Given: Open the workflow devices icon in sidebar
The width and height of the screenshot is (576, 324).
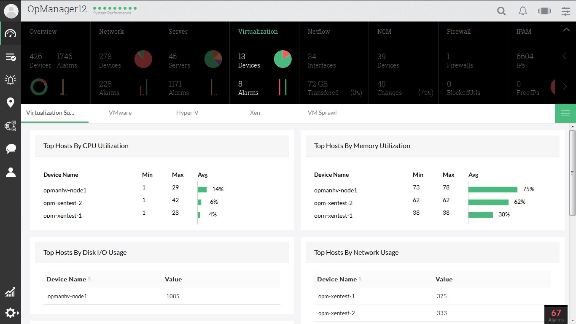Looking at the screenshot, I should click(x=11, y=126).
